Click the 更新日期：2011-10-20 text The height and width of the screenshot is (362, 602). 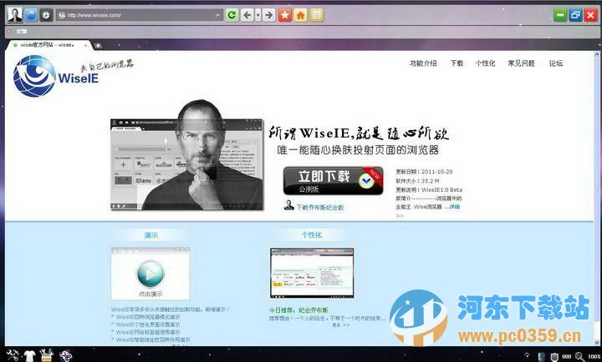point(424,172)
